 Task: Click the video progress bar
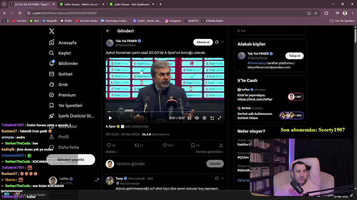click(165, 112)
